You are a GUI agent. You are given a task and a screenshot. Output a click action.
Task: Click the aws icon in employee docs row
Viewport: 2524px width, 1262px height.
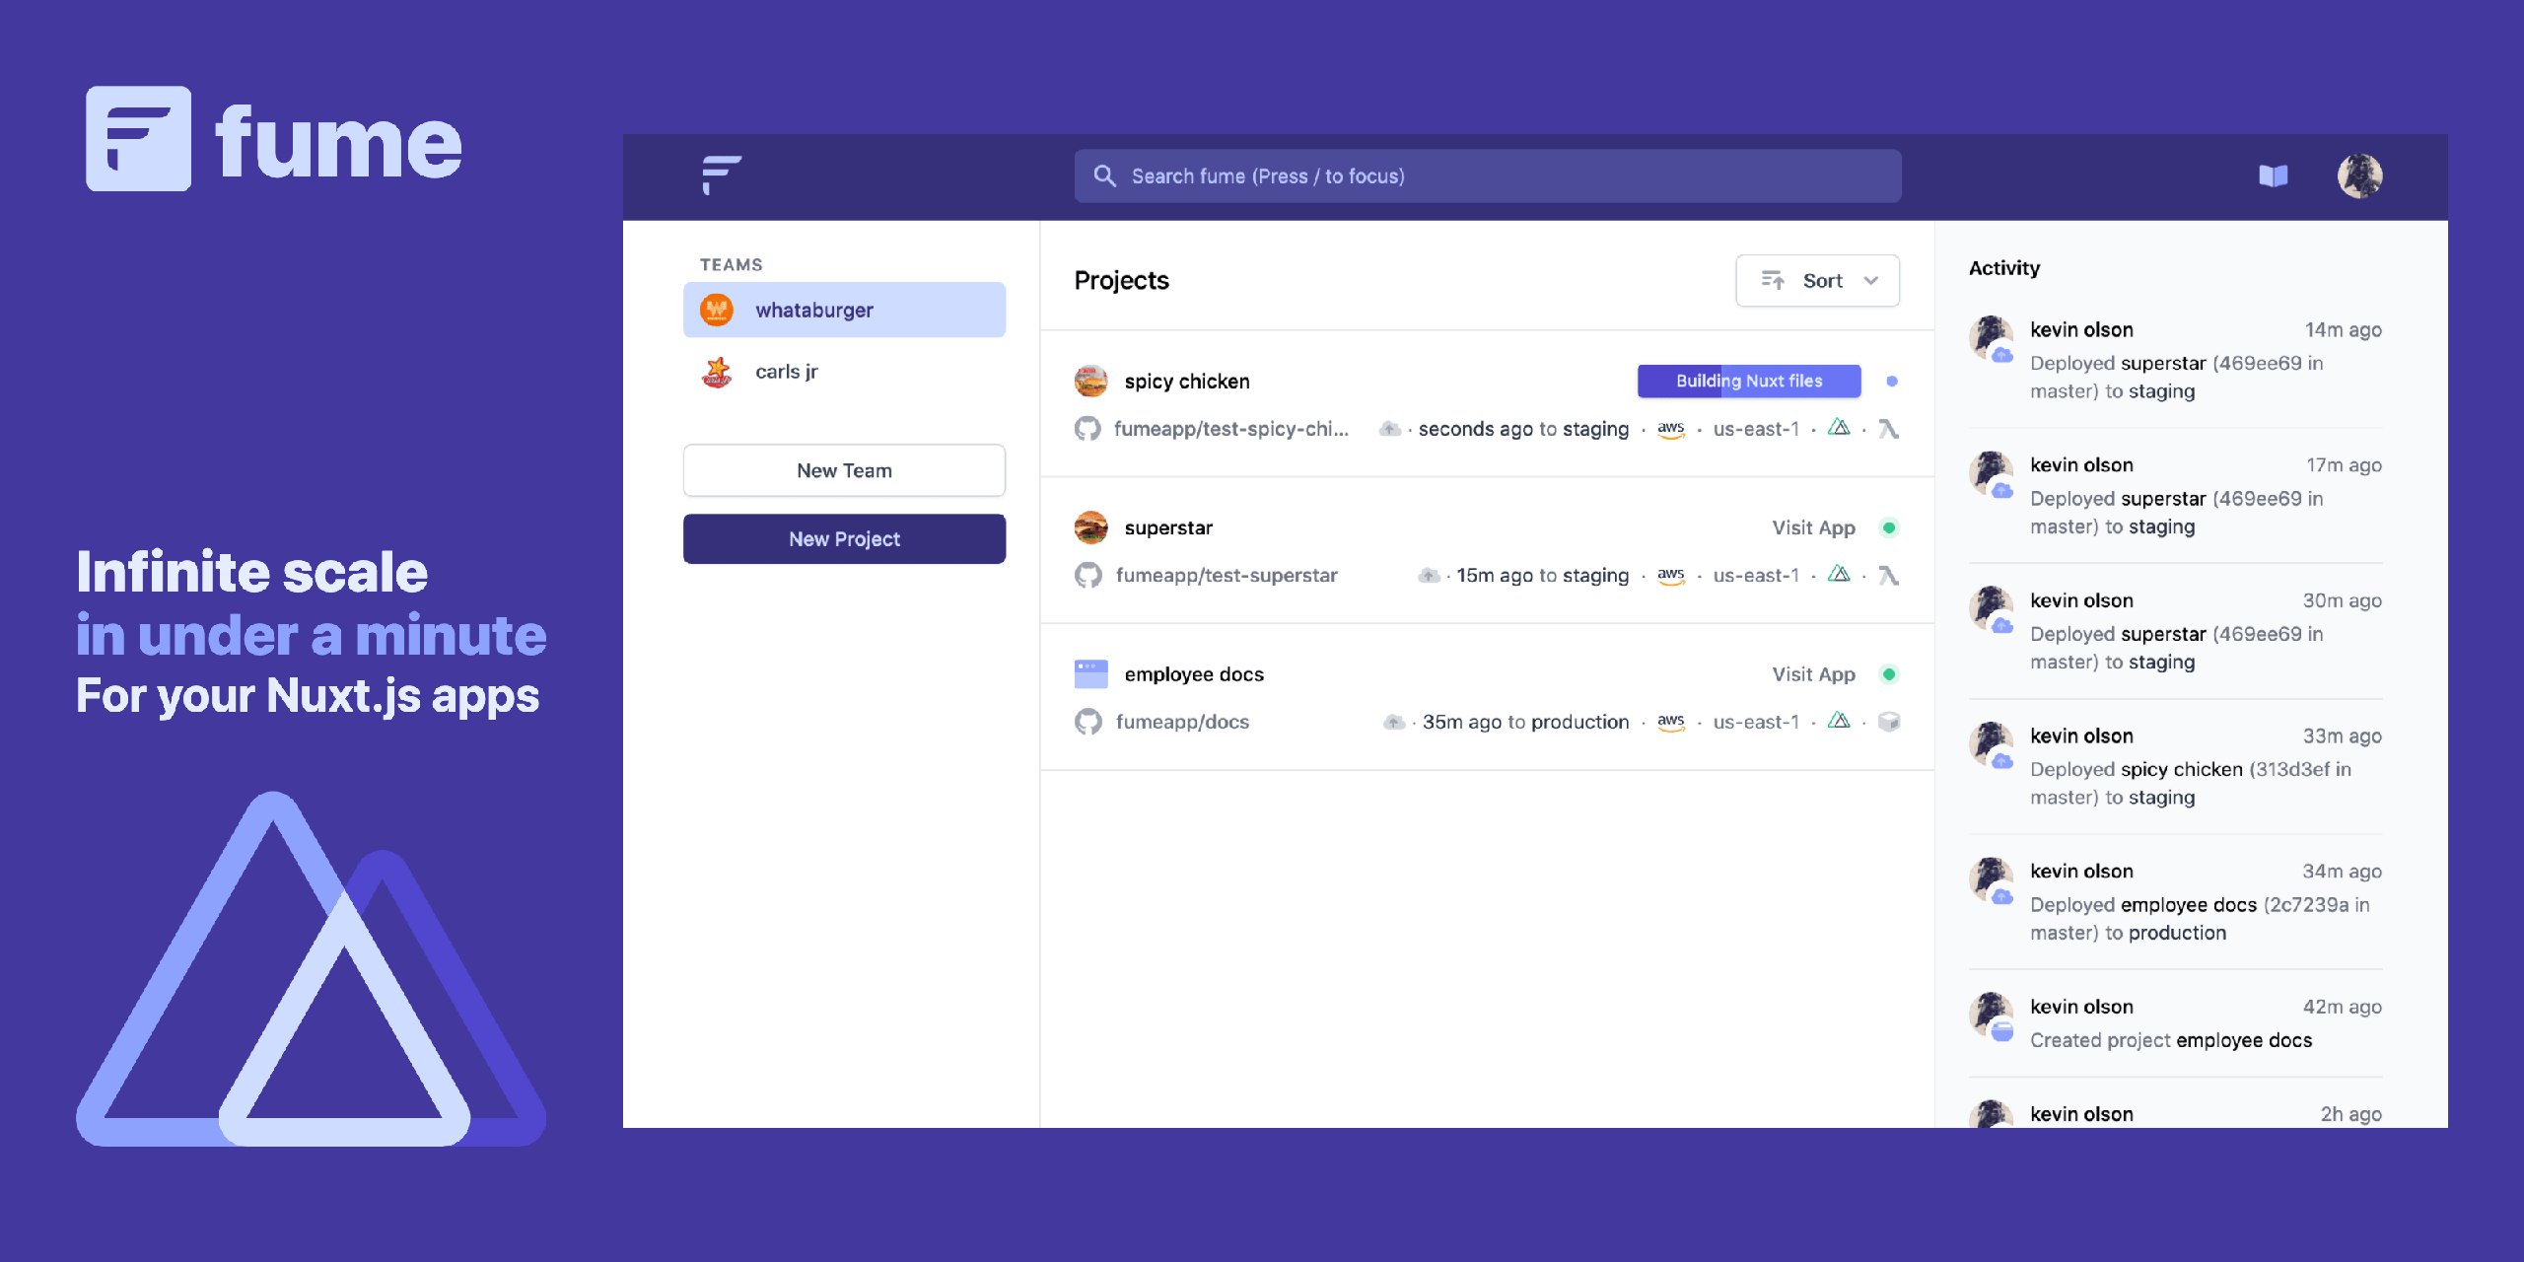pyautogui.click(x=1671, y=722)
